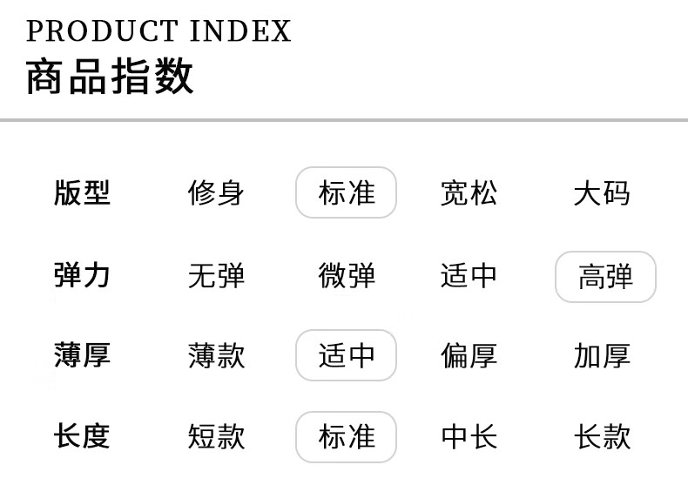Choose 长款 length option
688x485 pixels.
(602, 436)
